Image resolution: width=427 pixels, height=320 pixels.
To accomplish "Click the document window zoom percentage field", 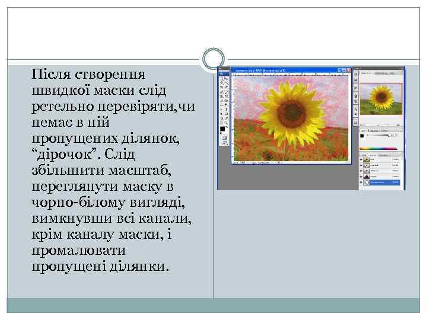I will (237, 163).
